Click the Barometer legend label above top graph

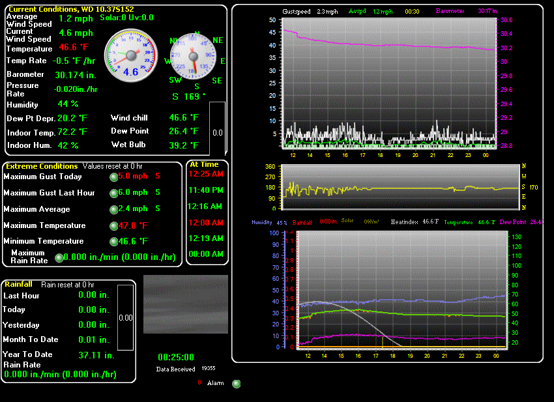pyautogui.click(x=450, y=11)
